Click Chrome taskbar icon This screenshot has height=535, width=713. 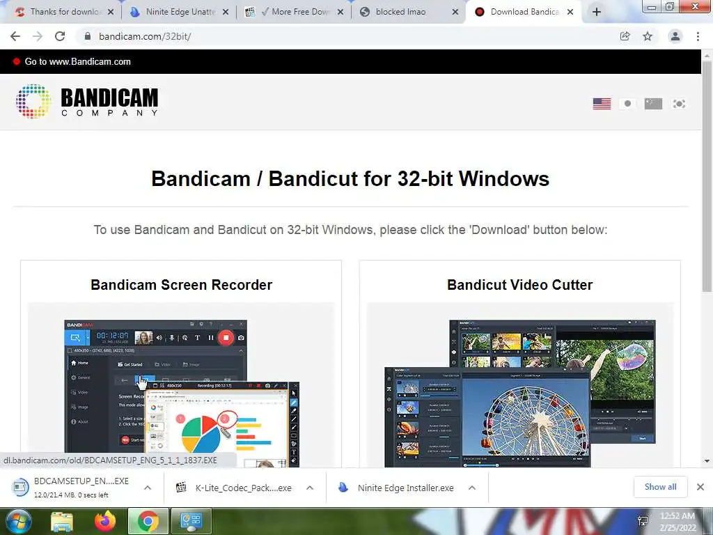[148, 521]
